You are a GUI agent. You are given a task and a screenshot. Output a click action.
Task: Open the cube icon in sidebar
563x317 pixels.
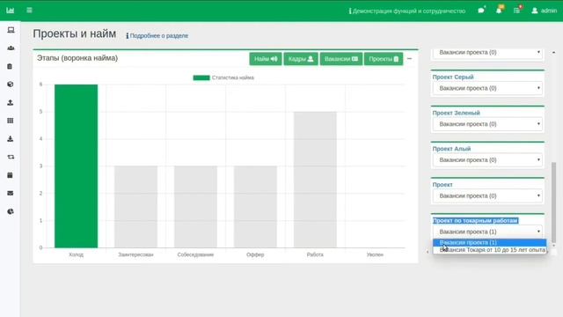(11, 85)
